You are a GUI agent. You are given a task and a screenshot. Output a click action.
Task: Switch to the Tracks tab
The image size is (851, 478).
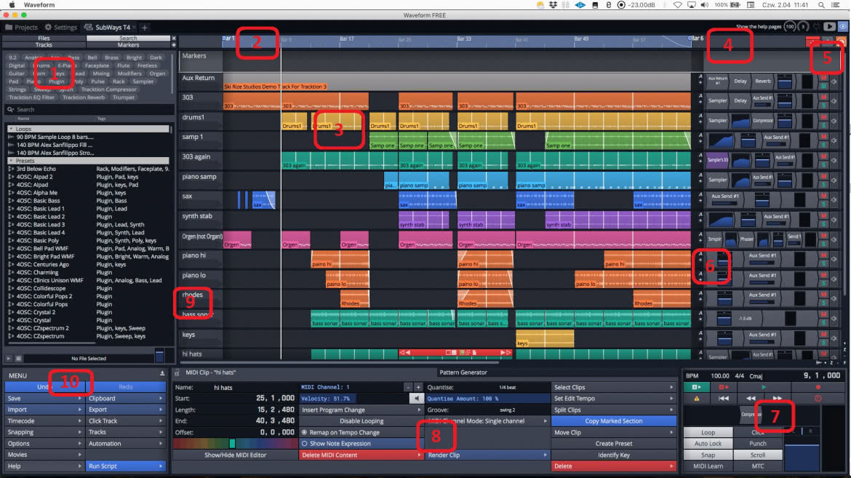pyautogui.click(x=44, y=45)
